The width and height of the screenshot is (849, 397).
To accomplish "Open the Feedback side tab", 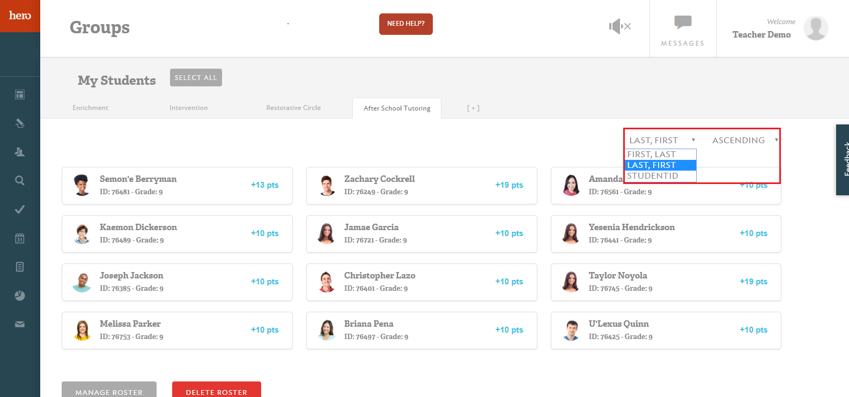I will pyautogui.click(x=843, y=160).
